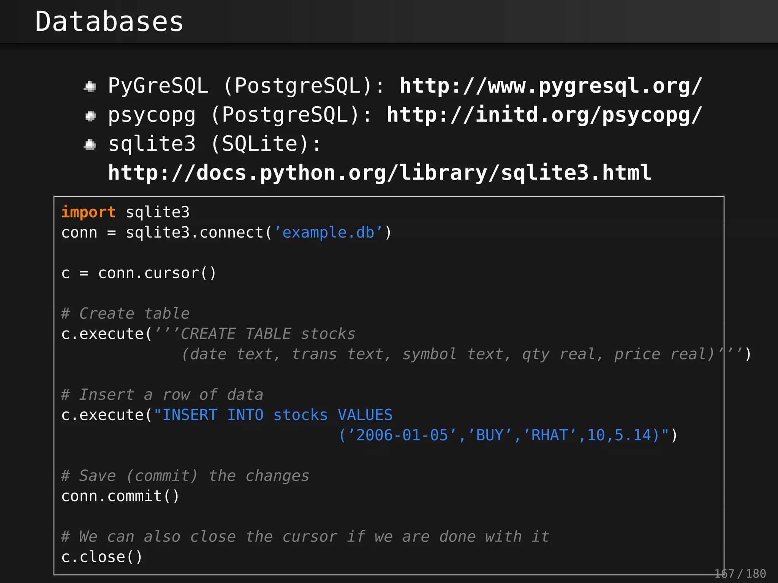Click the 'INSERT INTO stocks VALUES' line
Image resolution: width=778 pixels, height=583 pixels.
[x=227, y=415]
